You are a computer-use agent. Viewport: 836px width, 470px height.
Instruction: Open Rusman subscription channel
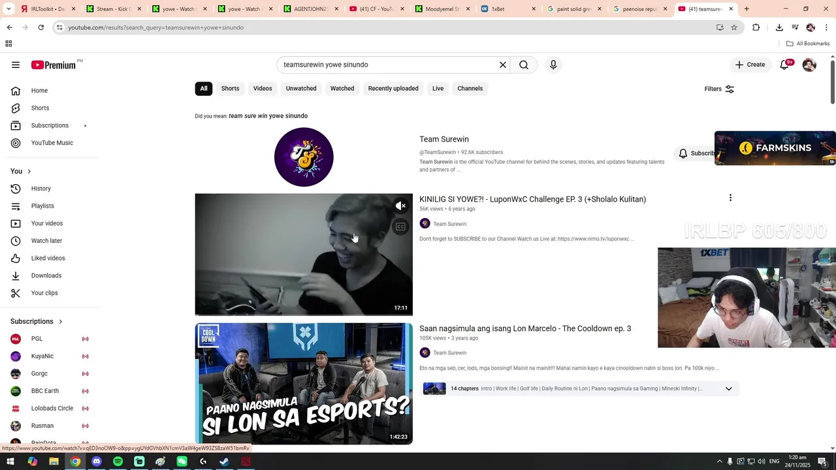[x=52, y=426]
